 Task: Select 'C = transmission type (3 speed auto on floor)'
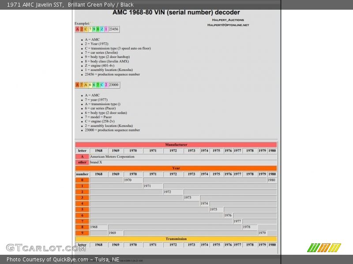(118, 48)
